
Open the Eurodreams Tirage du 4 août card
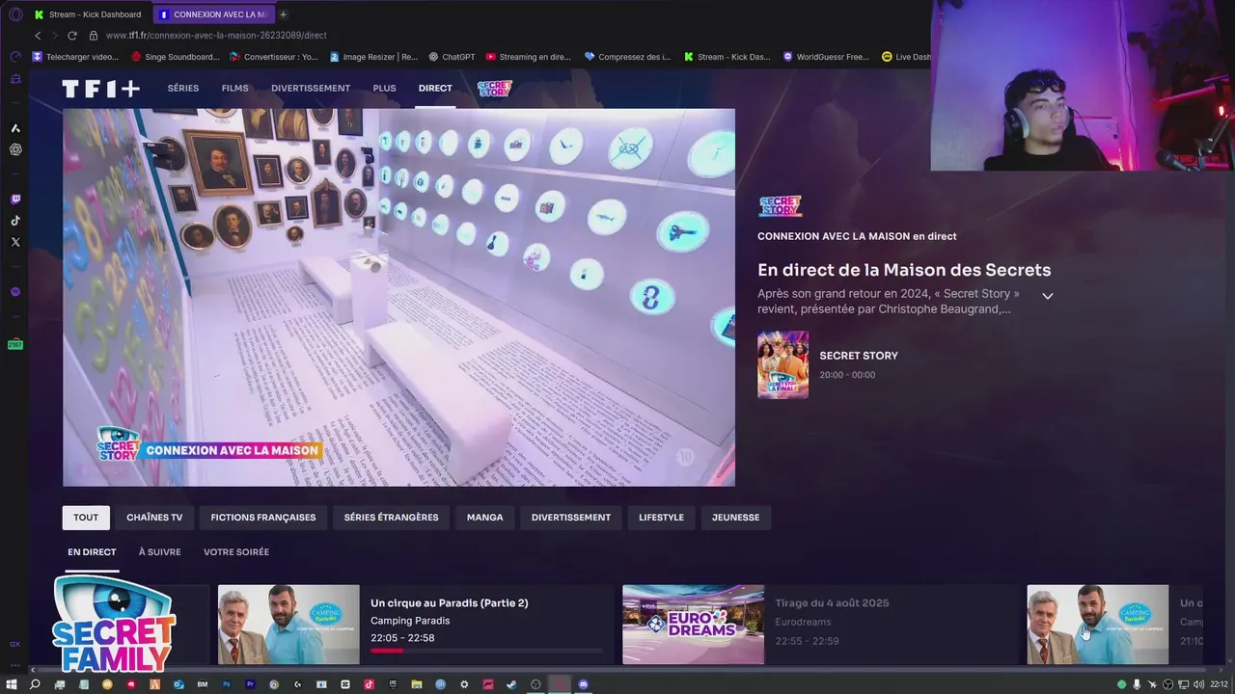820,625
